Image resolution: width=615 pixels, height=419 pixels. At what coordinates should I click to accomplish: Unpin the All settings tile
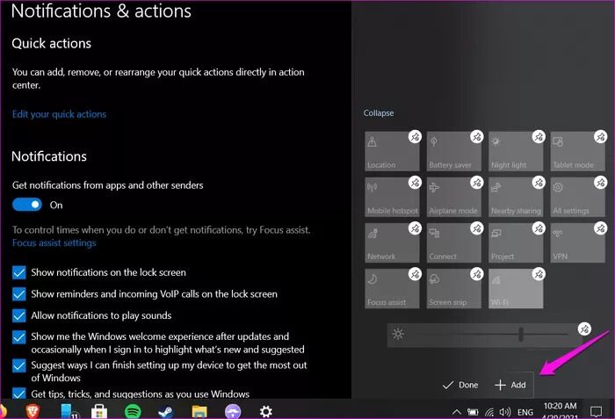(x=600, y=183)
